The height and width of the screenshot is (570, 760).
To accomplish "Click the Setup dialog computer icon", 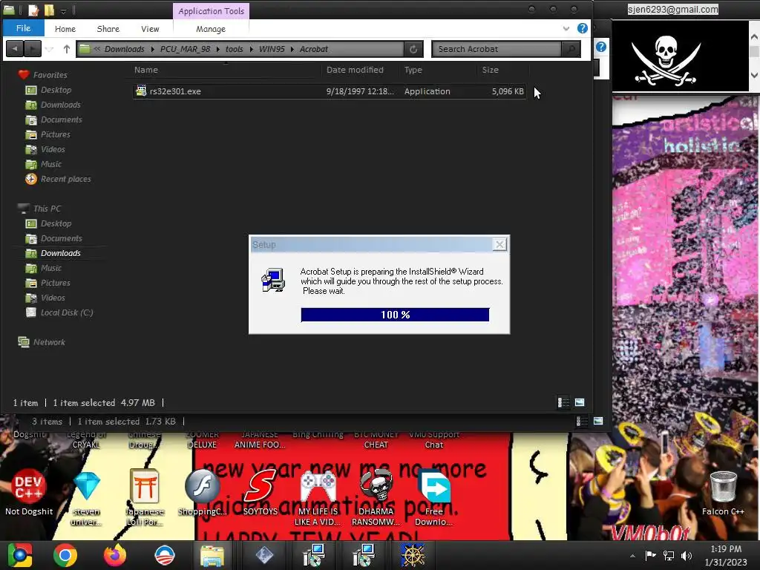I will pos(273,280).
